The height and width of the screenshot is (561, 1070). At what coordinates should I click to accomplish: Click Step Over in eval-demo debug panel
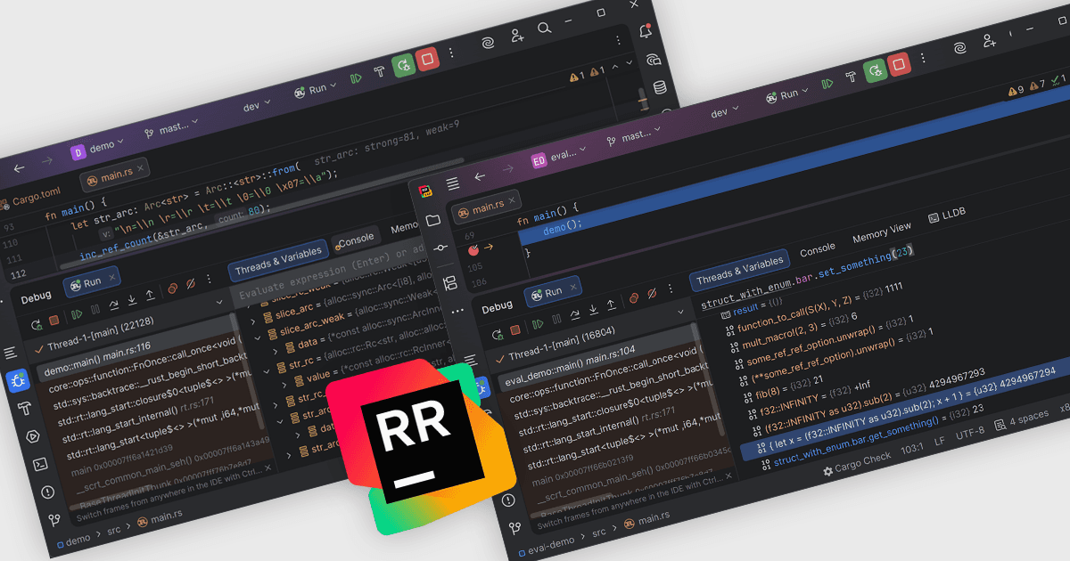(577, 314)
